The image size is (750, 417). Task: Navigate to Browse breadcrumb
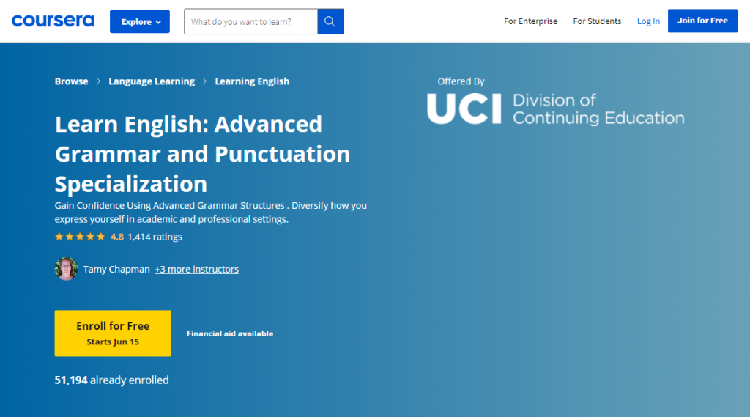click(71, 81)
